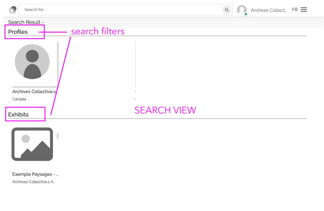The width and height of the screenshot is (324, 211).
Task: Expand the Profiles search filter section
Action: pos(18,32)
